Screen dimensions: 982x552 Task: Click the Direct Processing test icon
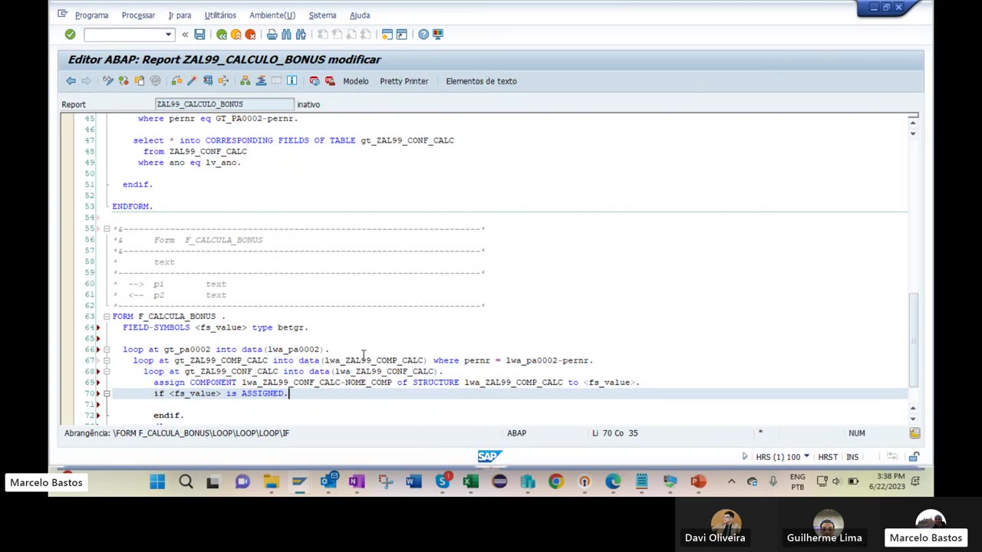(208, 81)
